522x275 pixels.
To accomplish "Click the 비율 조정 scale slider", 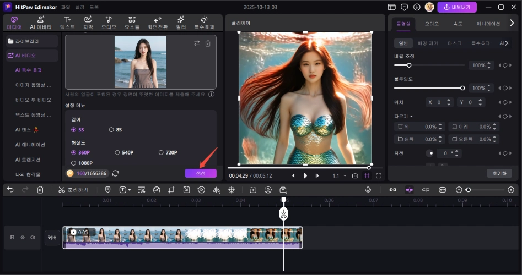I will (x=429, y=65).
